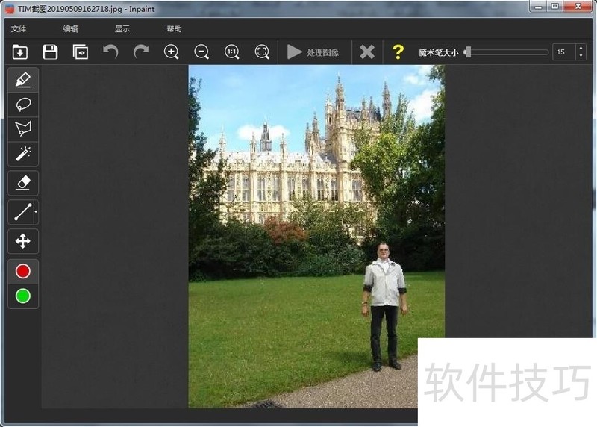
Task: Click the marker size value field showing 15
Action: click(x=564, y=52)
